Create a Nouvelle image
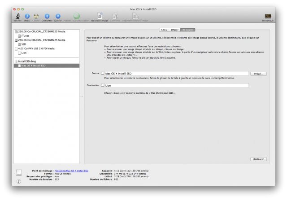 (x=100, y=16)
